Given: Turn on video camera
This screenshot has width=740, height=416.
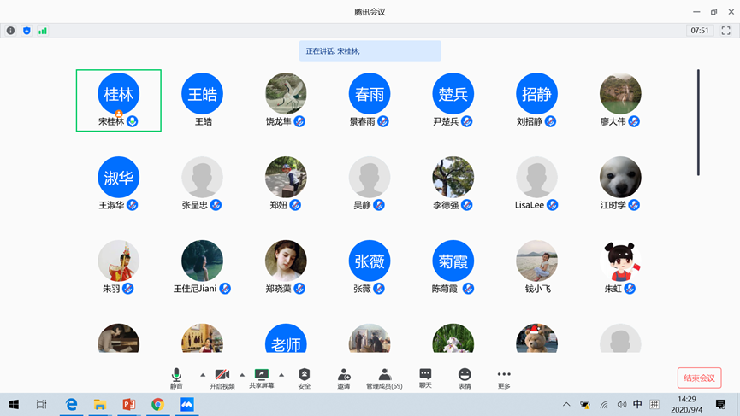Looking at the screenshot, I should 222,378.
